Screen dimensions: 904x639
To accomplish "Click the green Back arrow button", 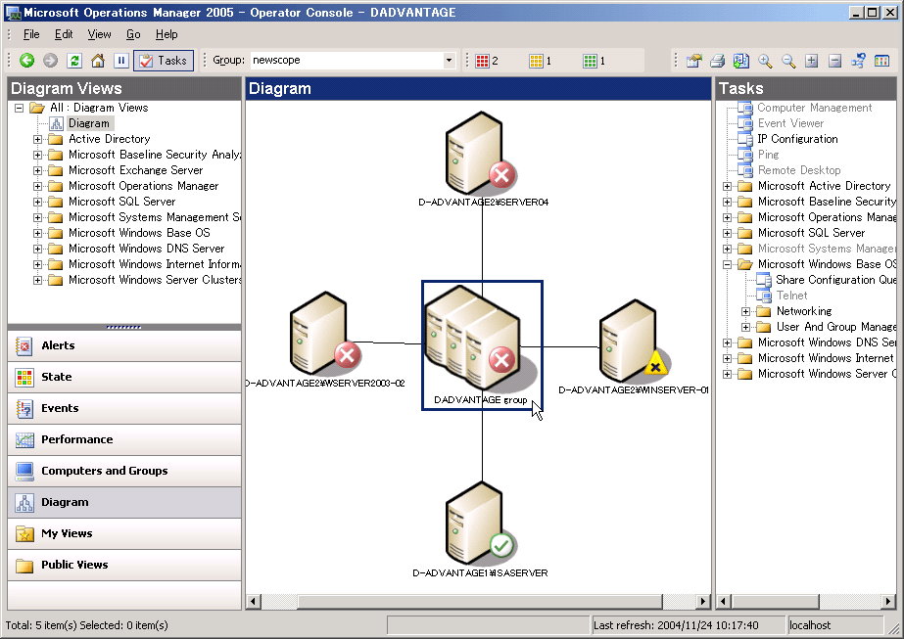I will tap(26, 61).
